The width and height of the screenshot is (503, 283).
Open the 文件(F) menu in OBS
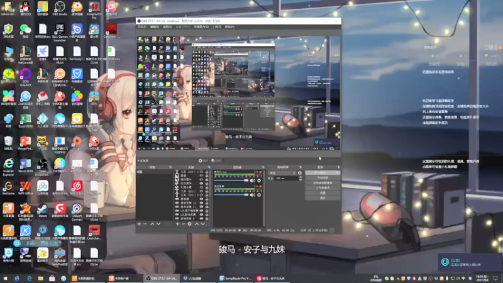142,27
